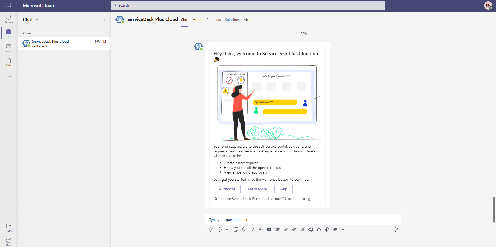Open Help in the sidebar

(9, 242)
